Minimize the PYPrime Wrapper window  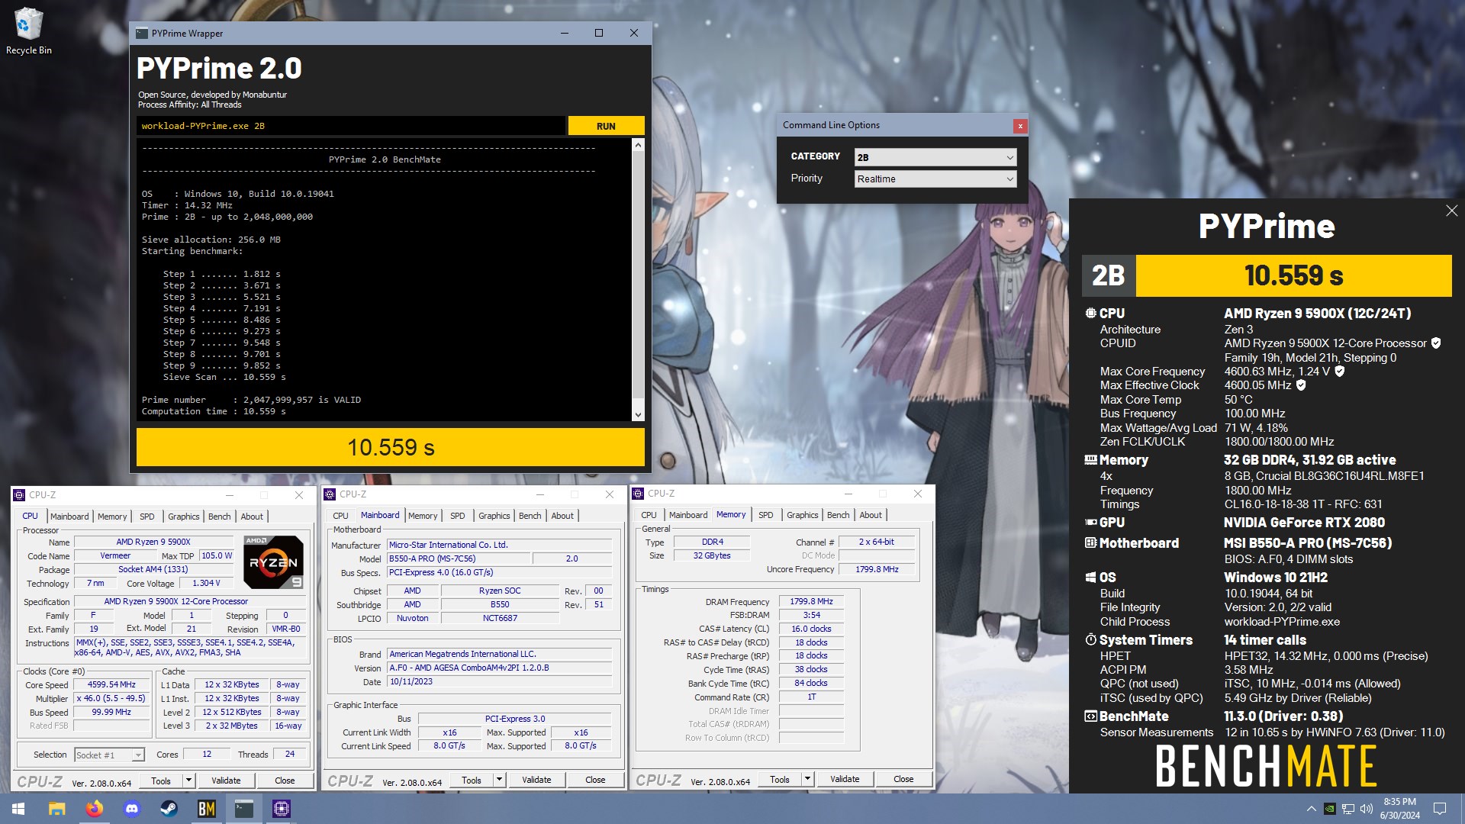pos(565,33)
